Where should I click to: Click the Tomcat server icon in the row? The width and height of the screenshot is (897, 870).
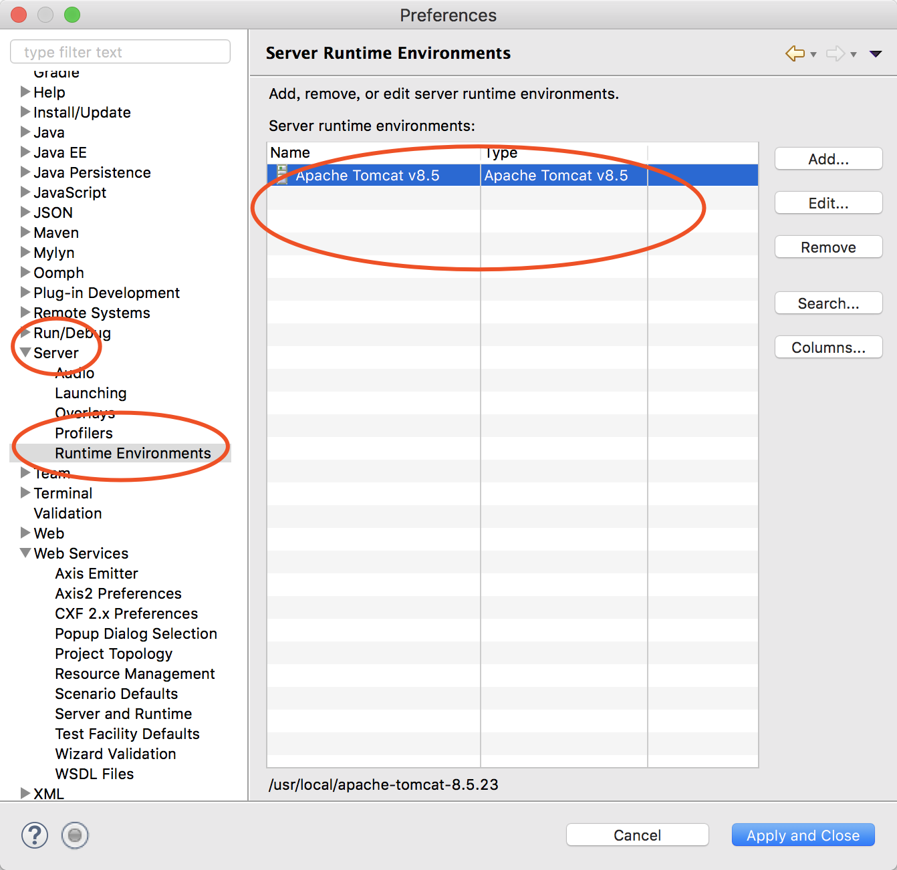283,175
